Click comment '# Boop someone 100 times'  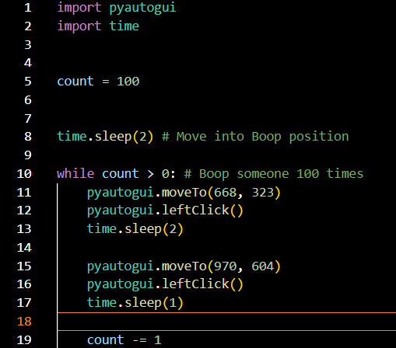coord(274,174)
